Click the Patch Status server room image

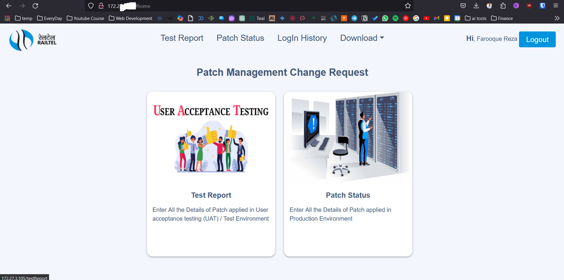pyautogui.click(x=348, y=138)
